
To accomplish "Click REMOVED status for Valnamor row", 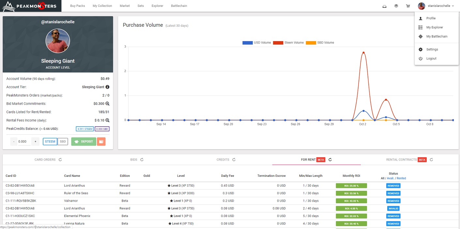I will click(x=393, y=201).
